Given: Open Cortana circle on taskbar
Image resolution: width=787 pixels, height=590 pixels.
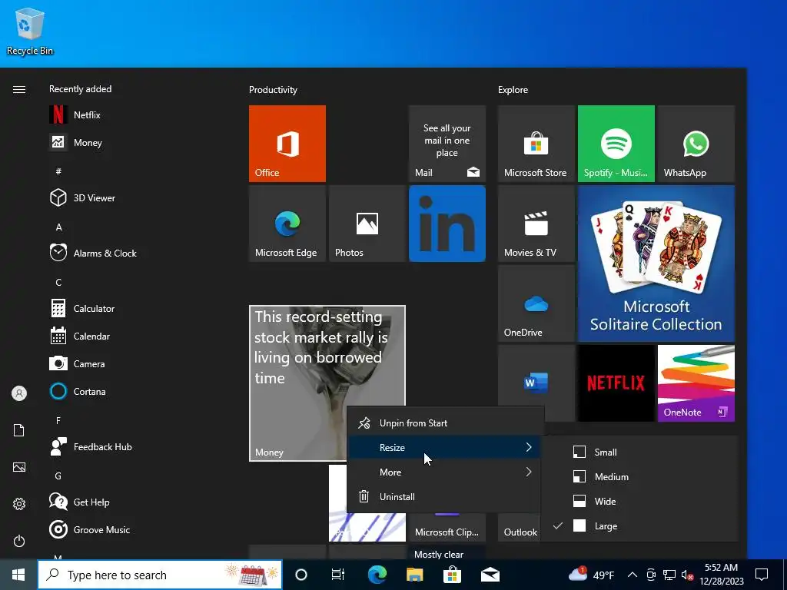Looking at the screenshot, I should pyautogui.click(x=301, y=575).
